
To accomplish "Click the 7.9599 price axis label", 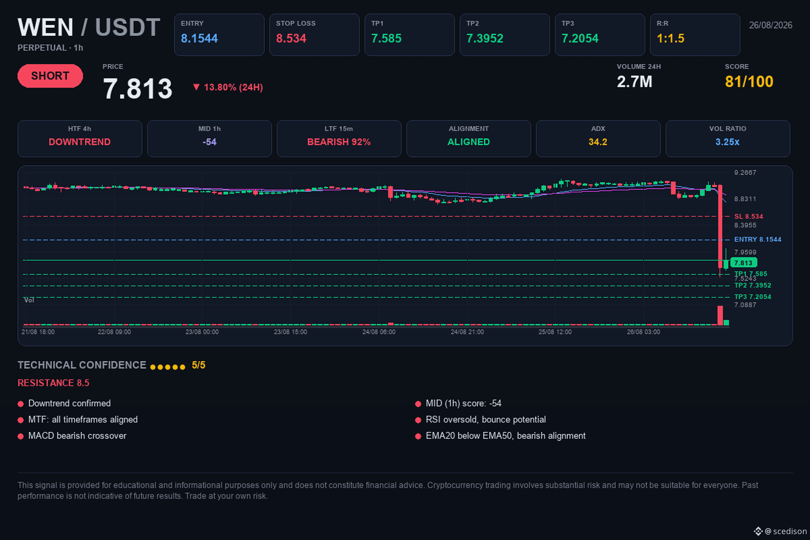I will click(745, 252).
